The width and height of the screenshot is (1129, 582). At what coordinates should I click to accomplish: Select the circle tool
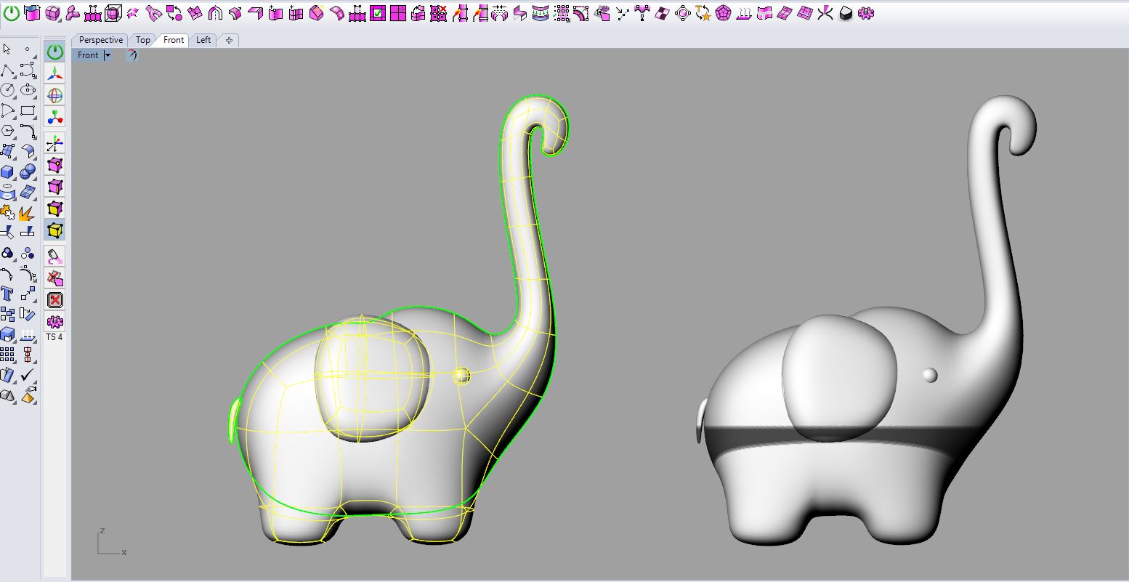7,90
